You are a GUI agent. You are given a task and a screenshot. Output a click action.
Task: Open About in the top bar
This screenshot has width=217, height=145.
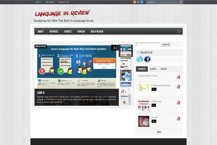pos(38,2)
